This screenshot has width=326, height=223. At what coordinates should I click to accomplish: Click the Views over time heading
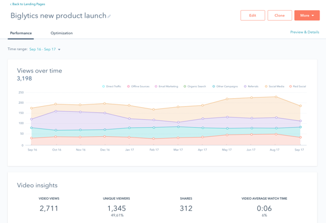click(39, 71)
